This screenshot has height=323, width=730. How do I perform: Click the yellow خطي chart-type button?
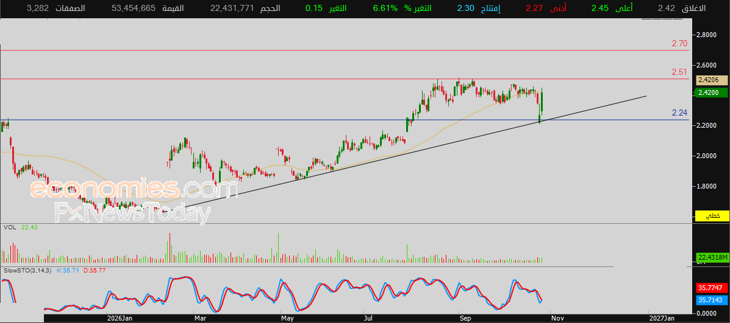tap(712, 216)
